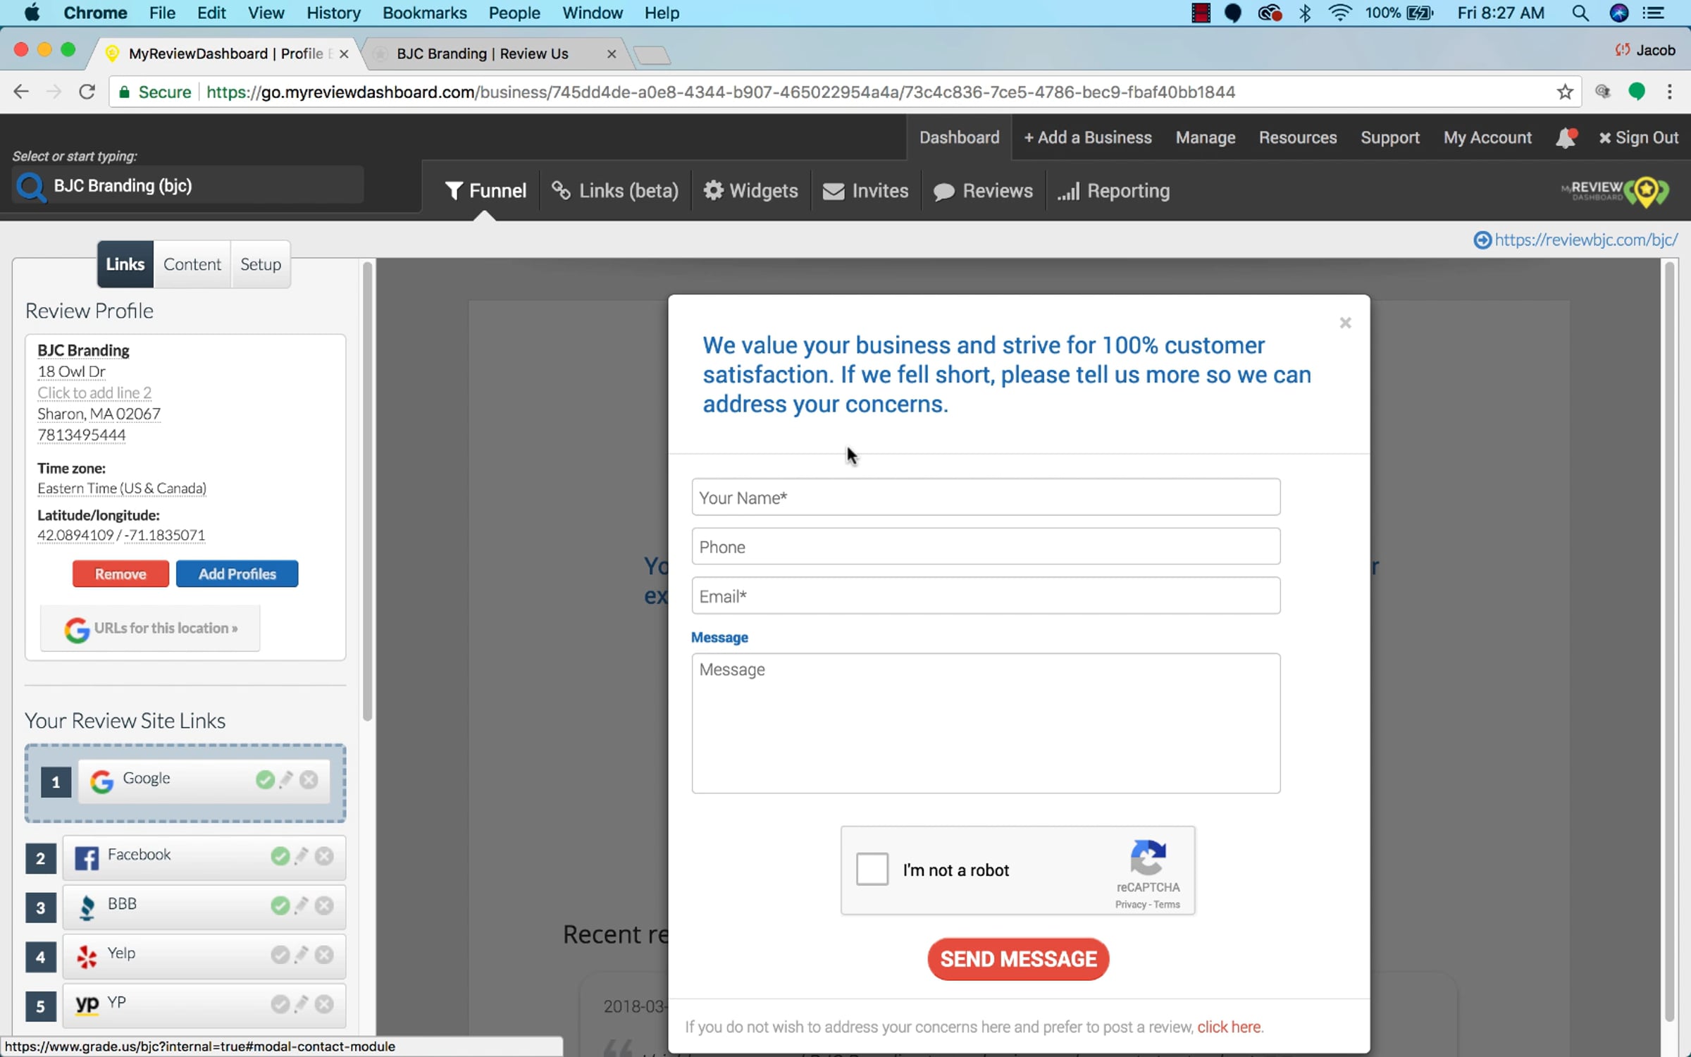Open the Funnel tab
Viewport: 1691px width, 1057px height.
pos(485,191)
